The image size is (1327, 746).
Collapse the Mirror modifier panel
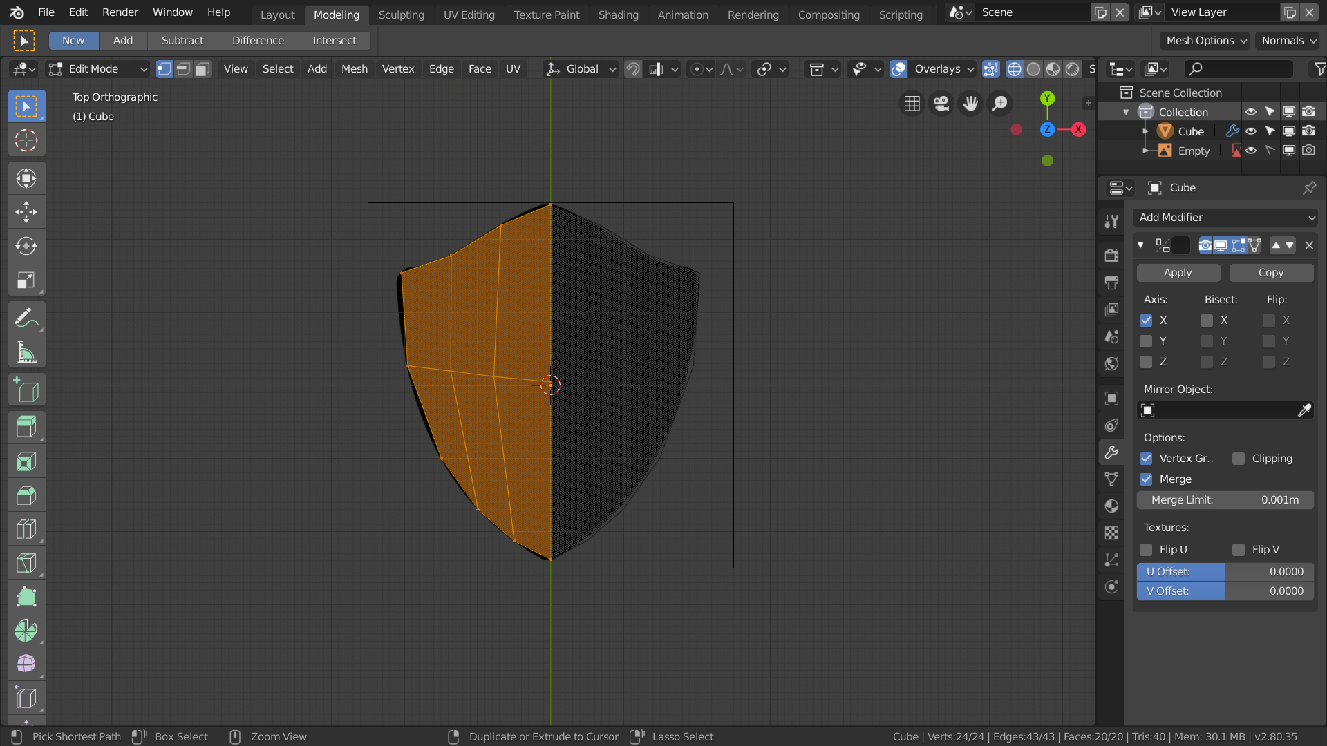click(x=1140, y=245)
